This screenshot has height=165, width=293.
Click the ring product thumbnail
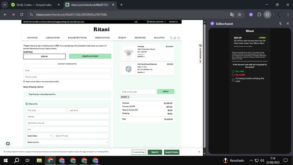(x=129, y=53)
